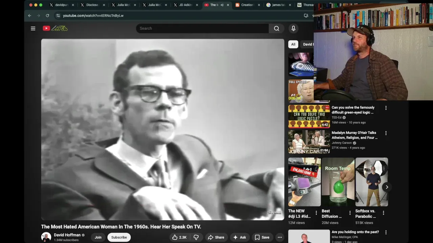The image size is (433, 243).
Task: Select the All filter chip
Action: tap(293, 44)
